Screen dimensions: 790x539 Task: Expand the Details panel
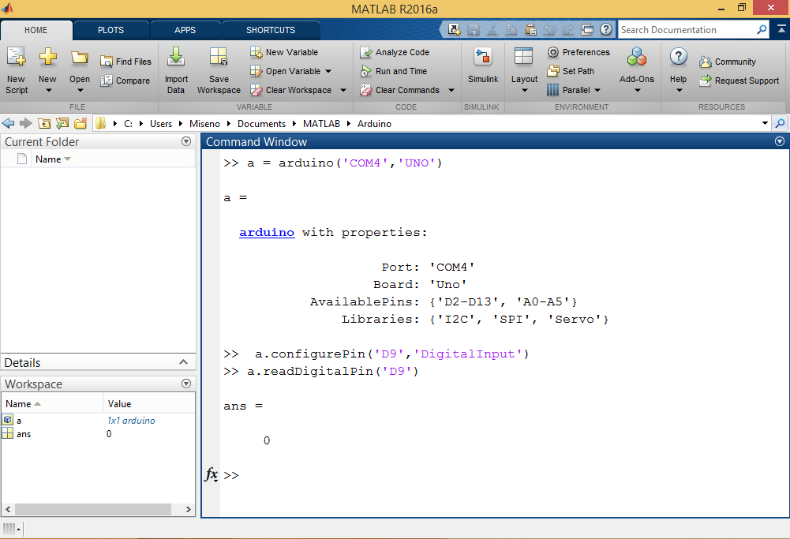point(183,362)
